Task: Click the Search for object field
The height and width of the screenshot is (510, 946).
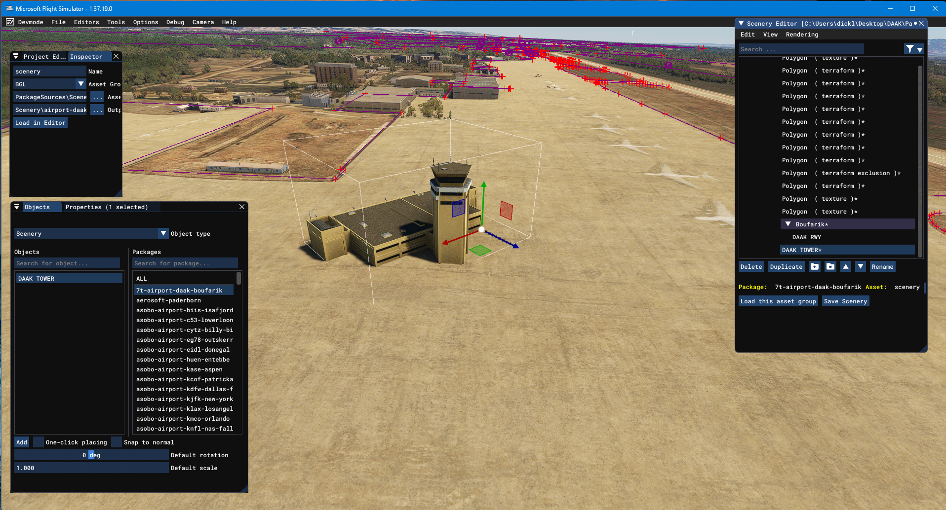Action: point(67,263)
